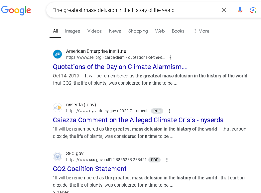Click the sec.gov cll12-8855233 URL breadcrumb
Viewport: 261px width, 193px height.
(x=106, y=160)
